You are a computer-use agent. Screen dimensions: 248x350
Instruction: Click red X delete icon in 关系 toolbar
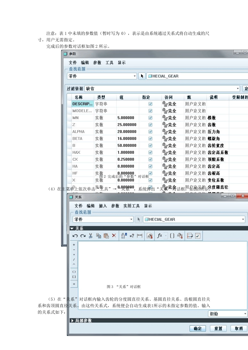coord(114,236)
